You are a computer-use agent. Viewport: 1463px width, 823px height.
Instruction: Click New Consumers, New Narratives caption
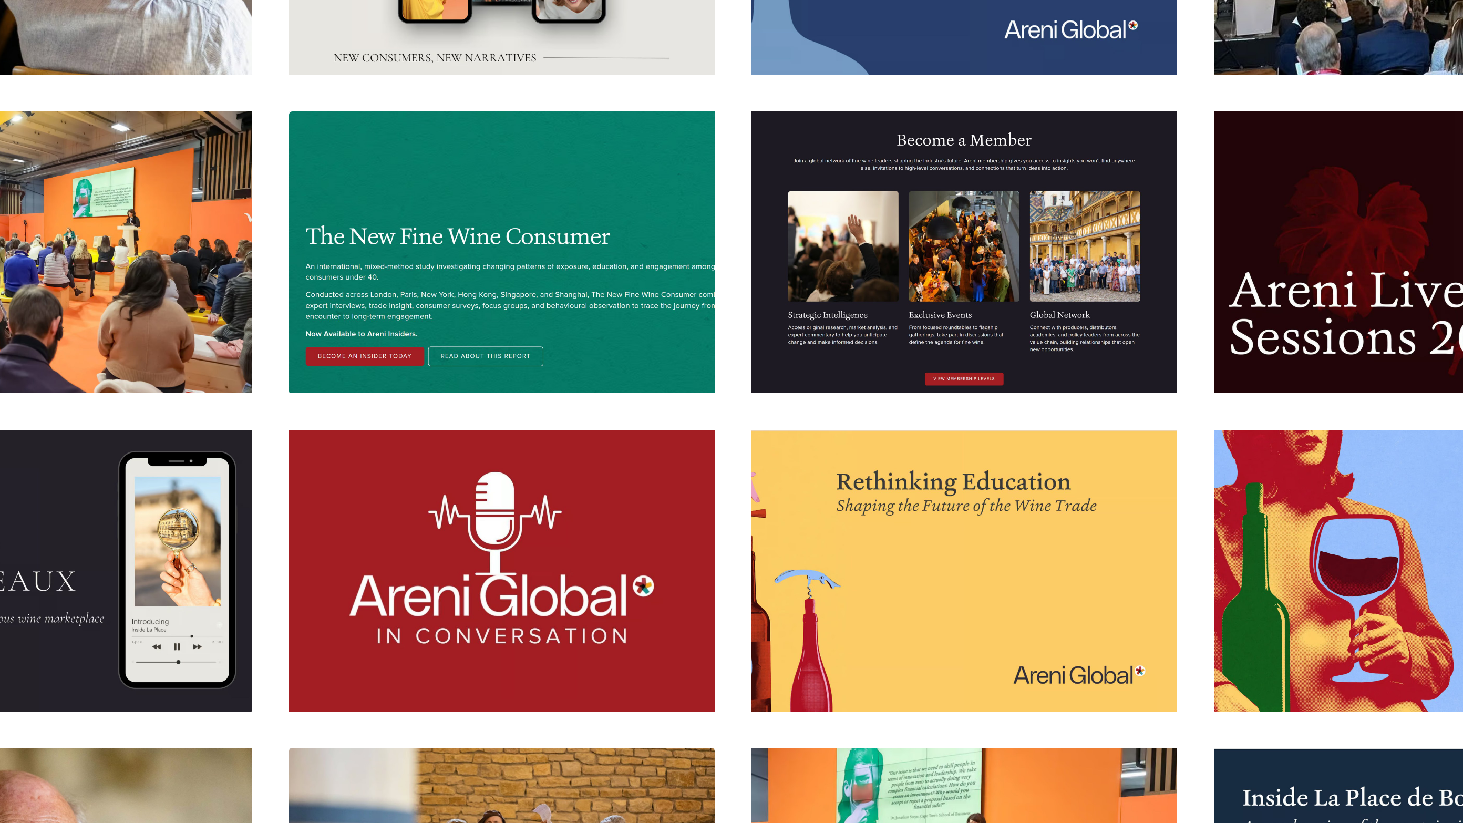point(435,58)
